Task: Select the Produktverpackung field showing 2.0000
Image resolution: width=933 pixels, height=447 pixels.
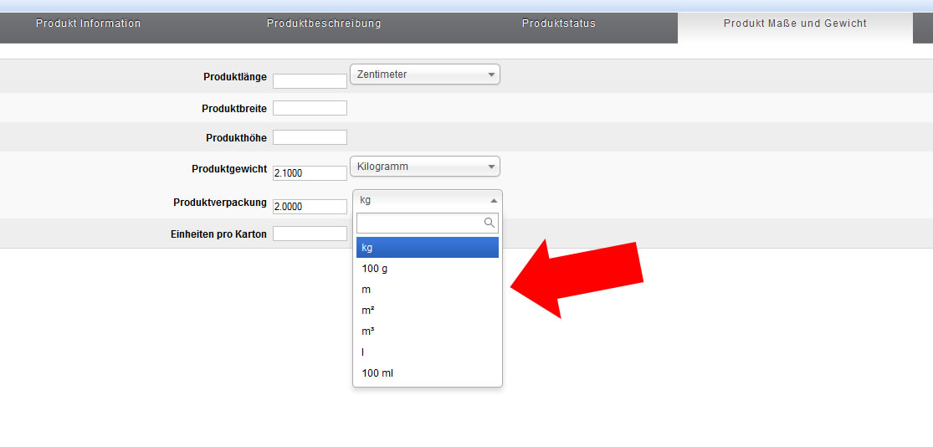Action: 310,207
